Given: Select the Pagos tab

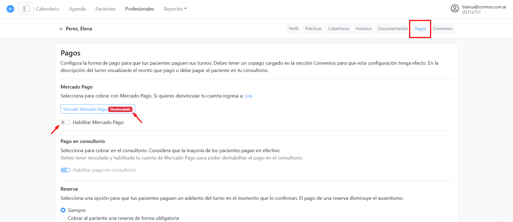Looking at the screenshot, I should (420, 28).
